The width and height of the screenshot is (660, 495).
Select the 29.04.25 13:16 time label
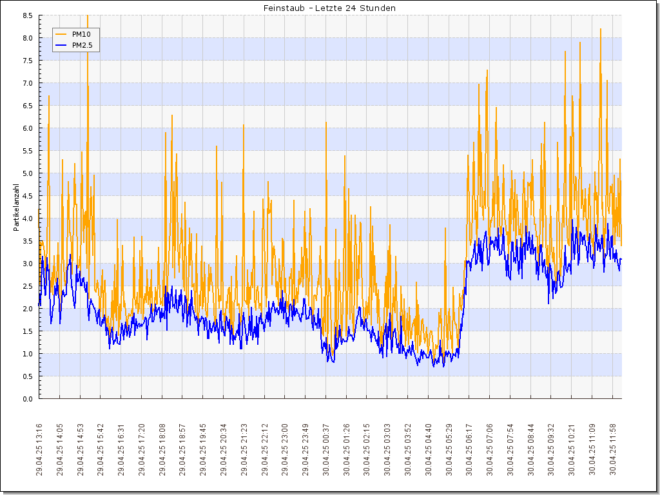(39, 449)
